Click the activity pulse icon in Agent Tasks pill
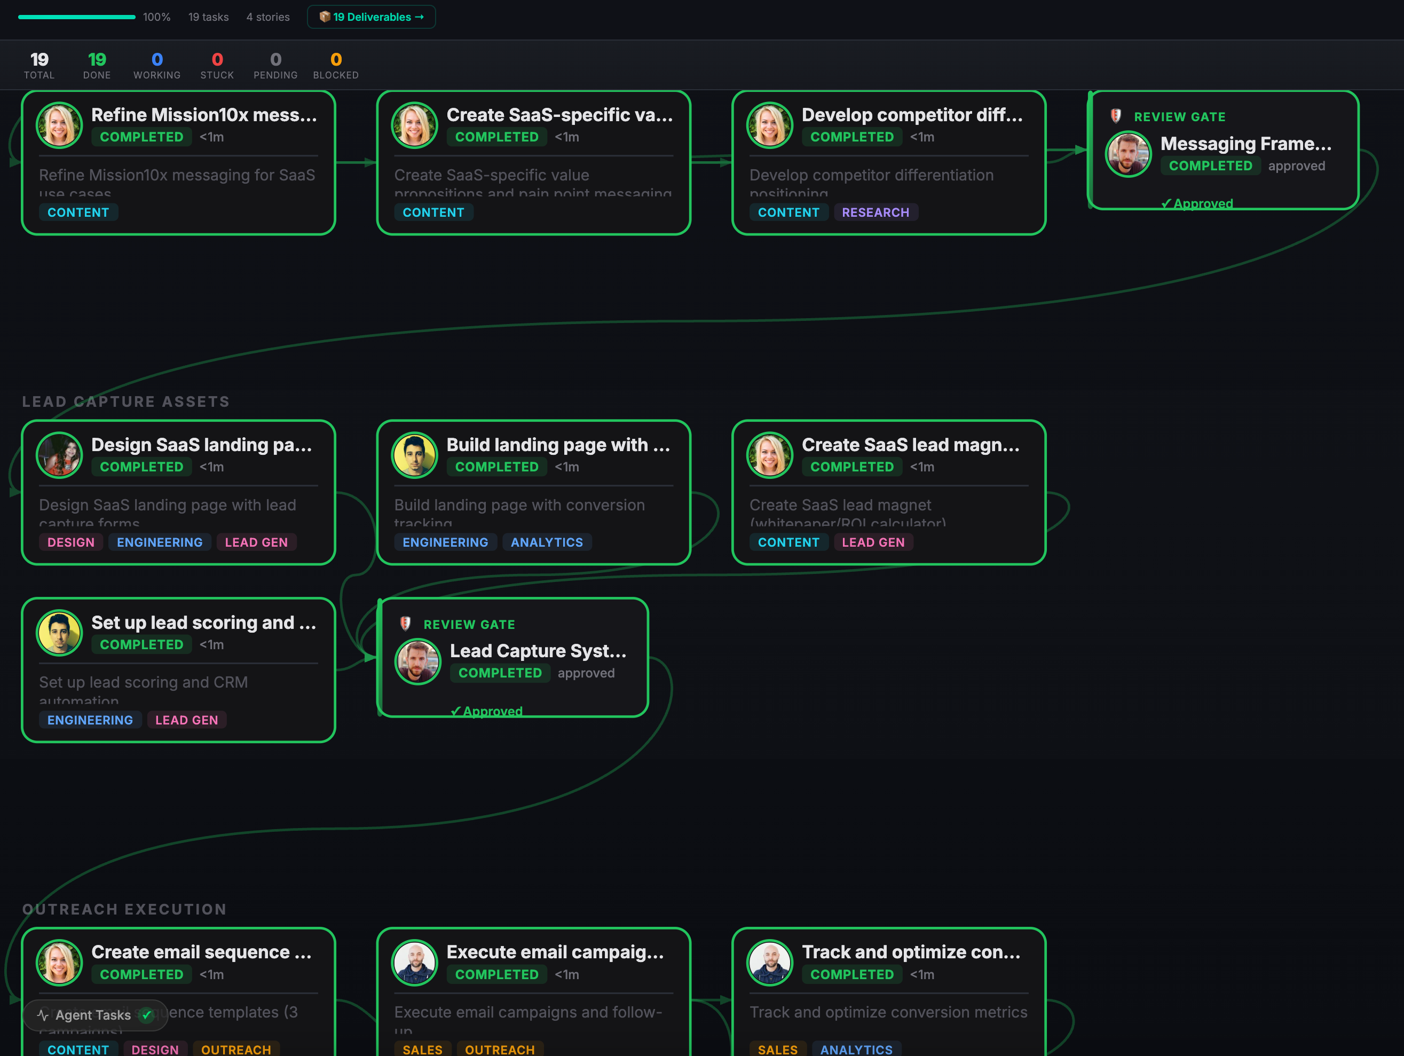 [43, 1015]
